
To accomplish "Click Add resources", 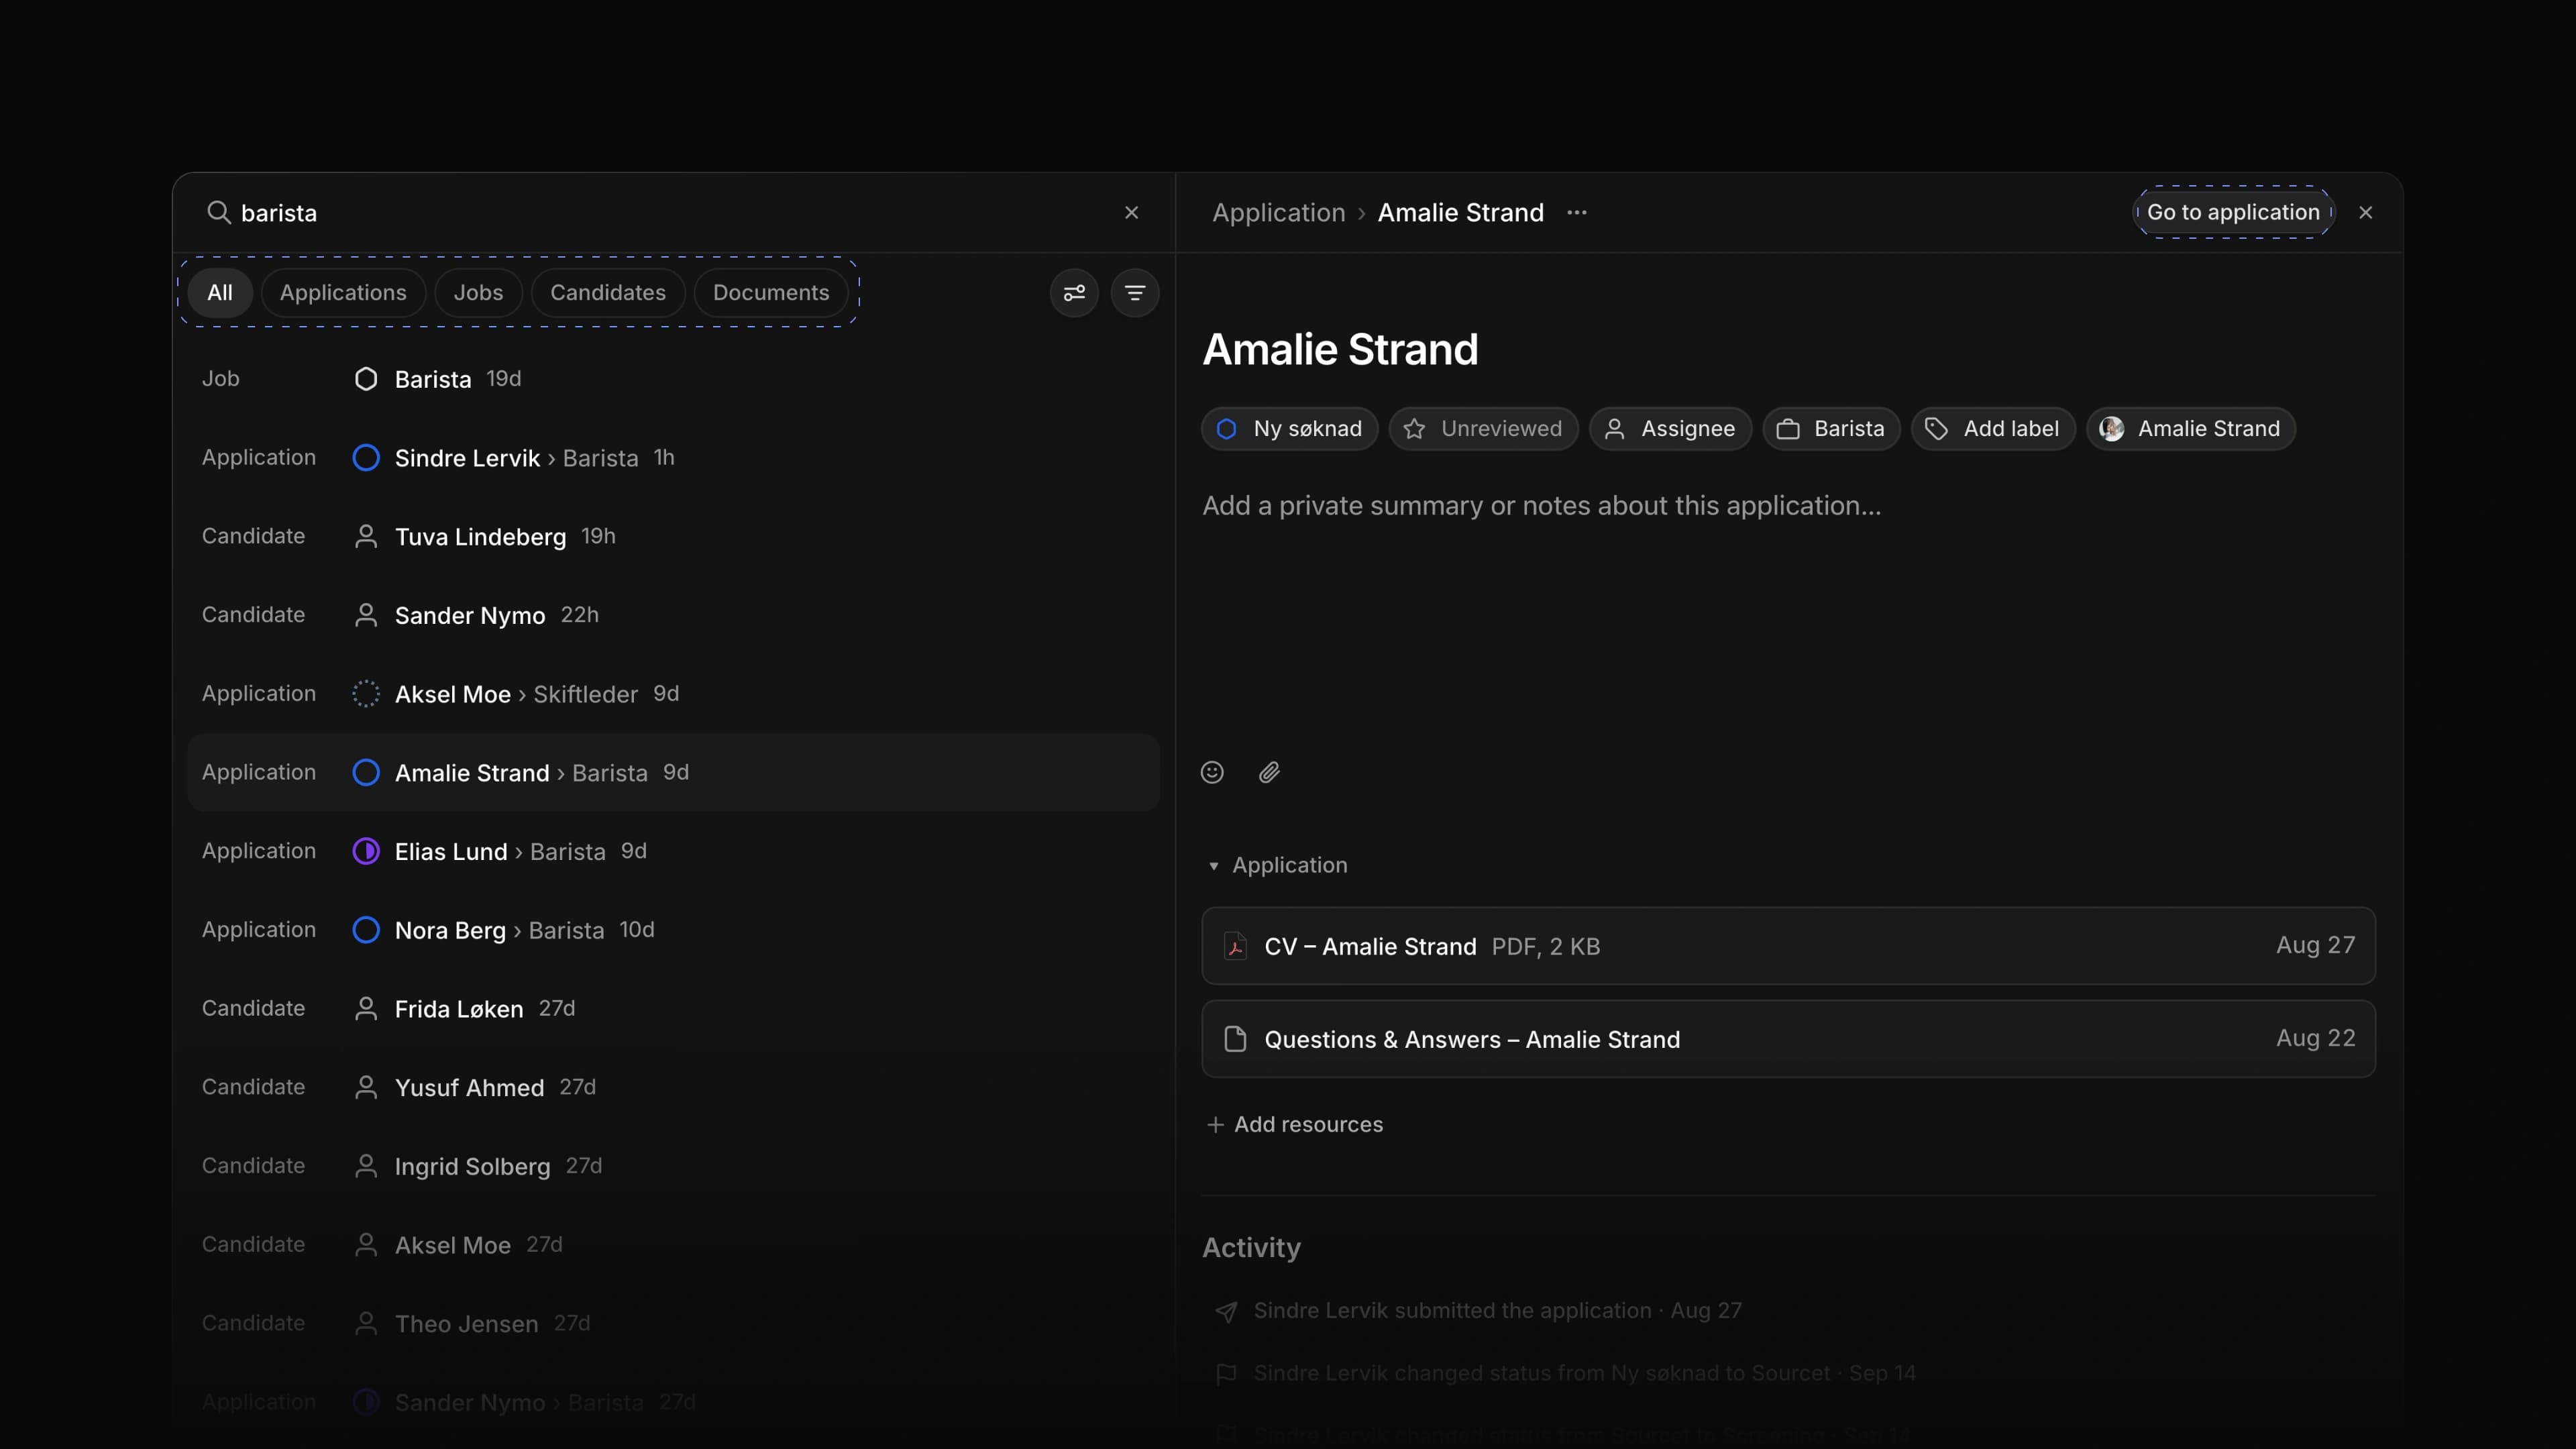I will click(x=1294, y=1124).
